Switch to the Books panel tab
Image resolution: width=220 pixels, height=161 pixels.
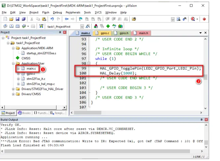[x=24, y=113]
